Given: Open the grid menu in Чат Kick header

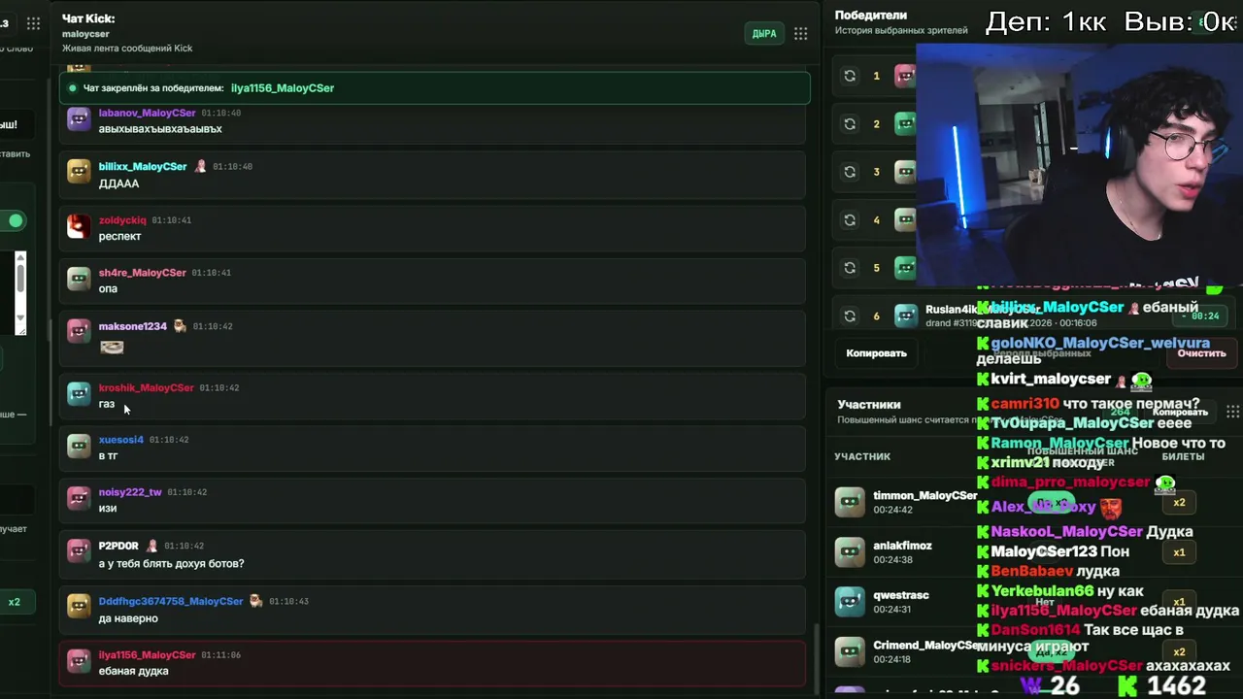Looking at the screenshot, I should (800, 34).
